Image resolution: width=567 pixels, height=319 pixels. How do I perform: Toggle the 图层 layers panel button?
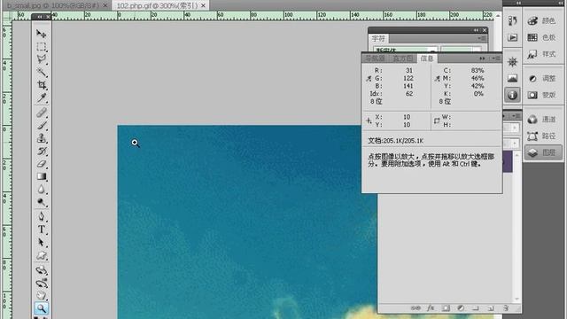point(542,152)
